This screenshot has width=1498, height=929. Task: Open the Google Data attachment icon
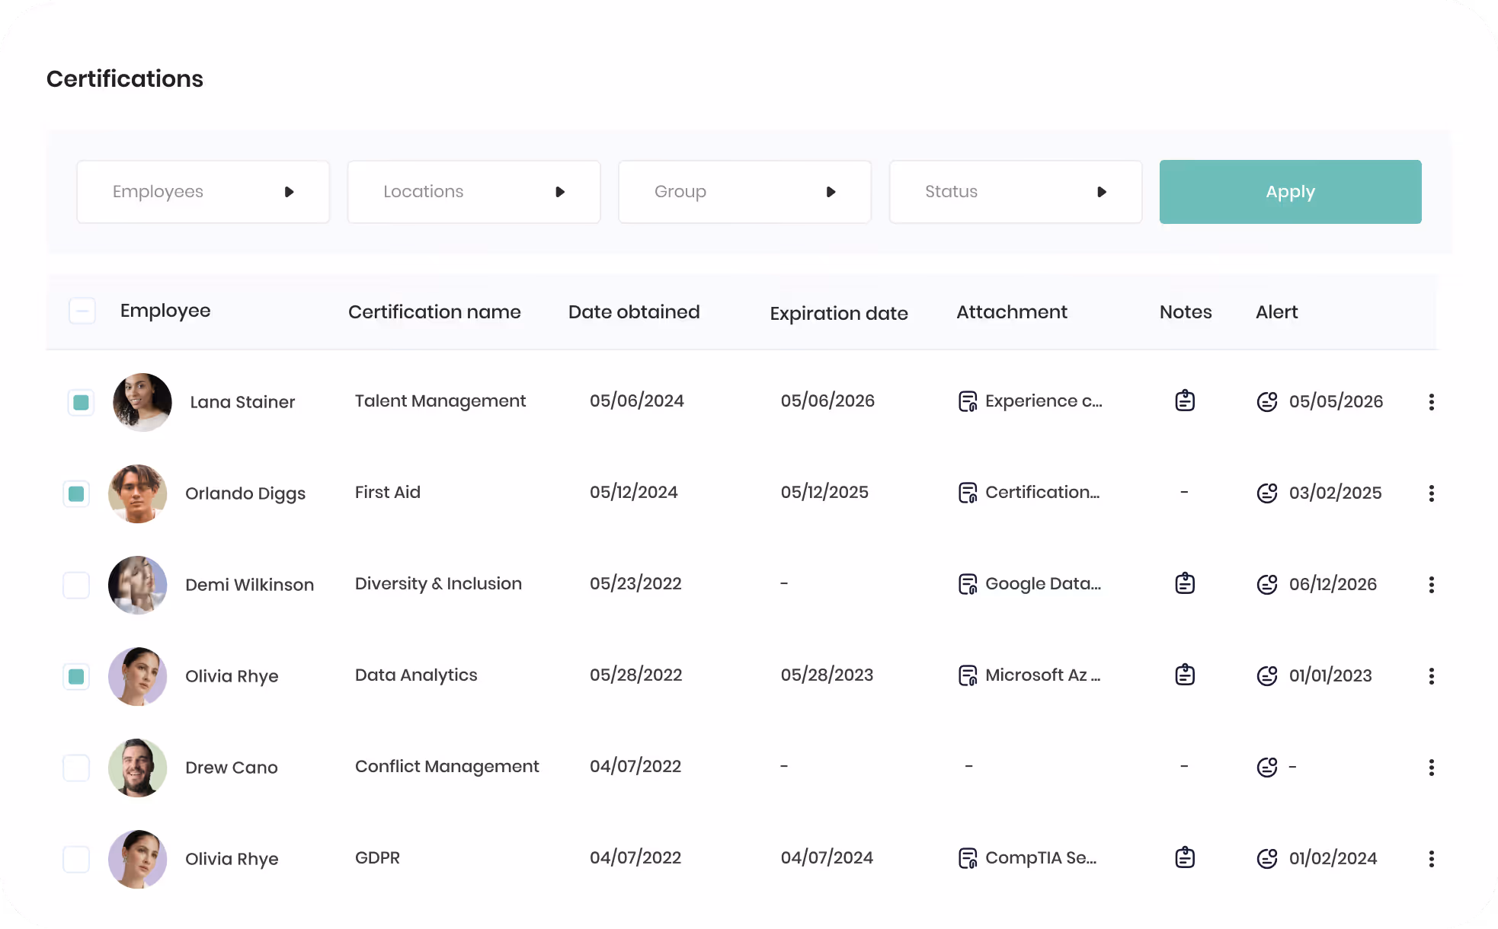[968, 584]
